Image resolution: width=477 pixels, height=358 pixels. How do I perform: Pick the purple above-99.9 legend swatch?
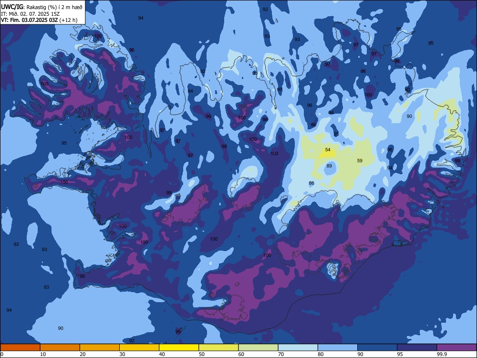[456, 347]
